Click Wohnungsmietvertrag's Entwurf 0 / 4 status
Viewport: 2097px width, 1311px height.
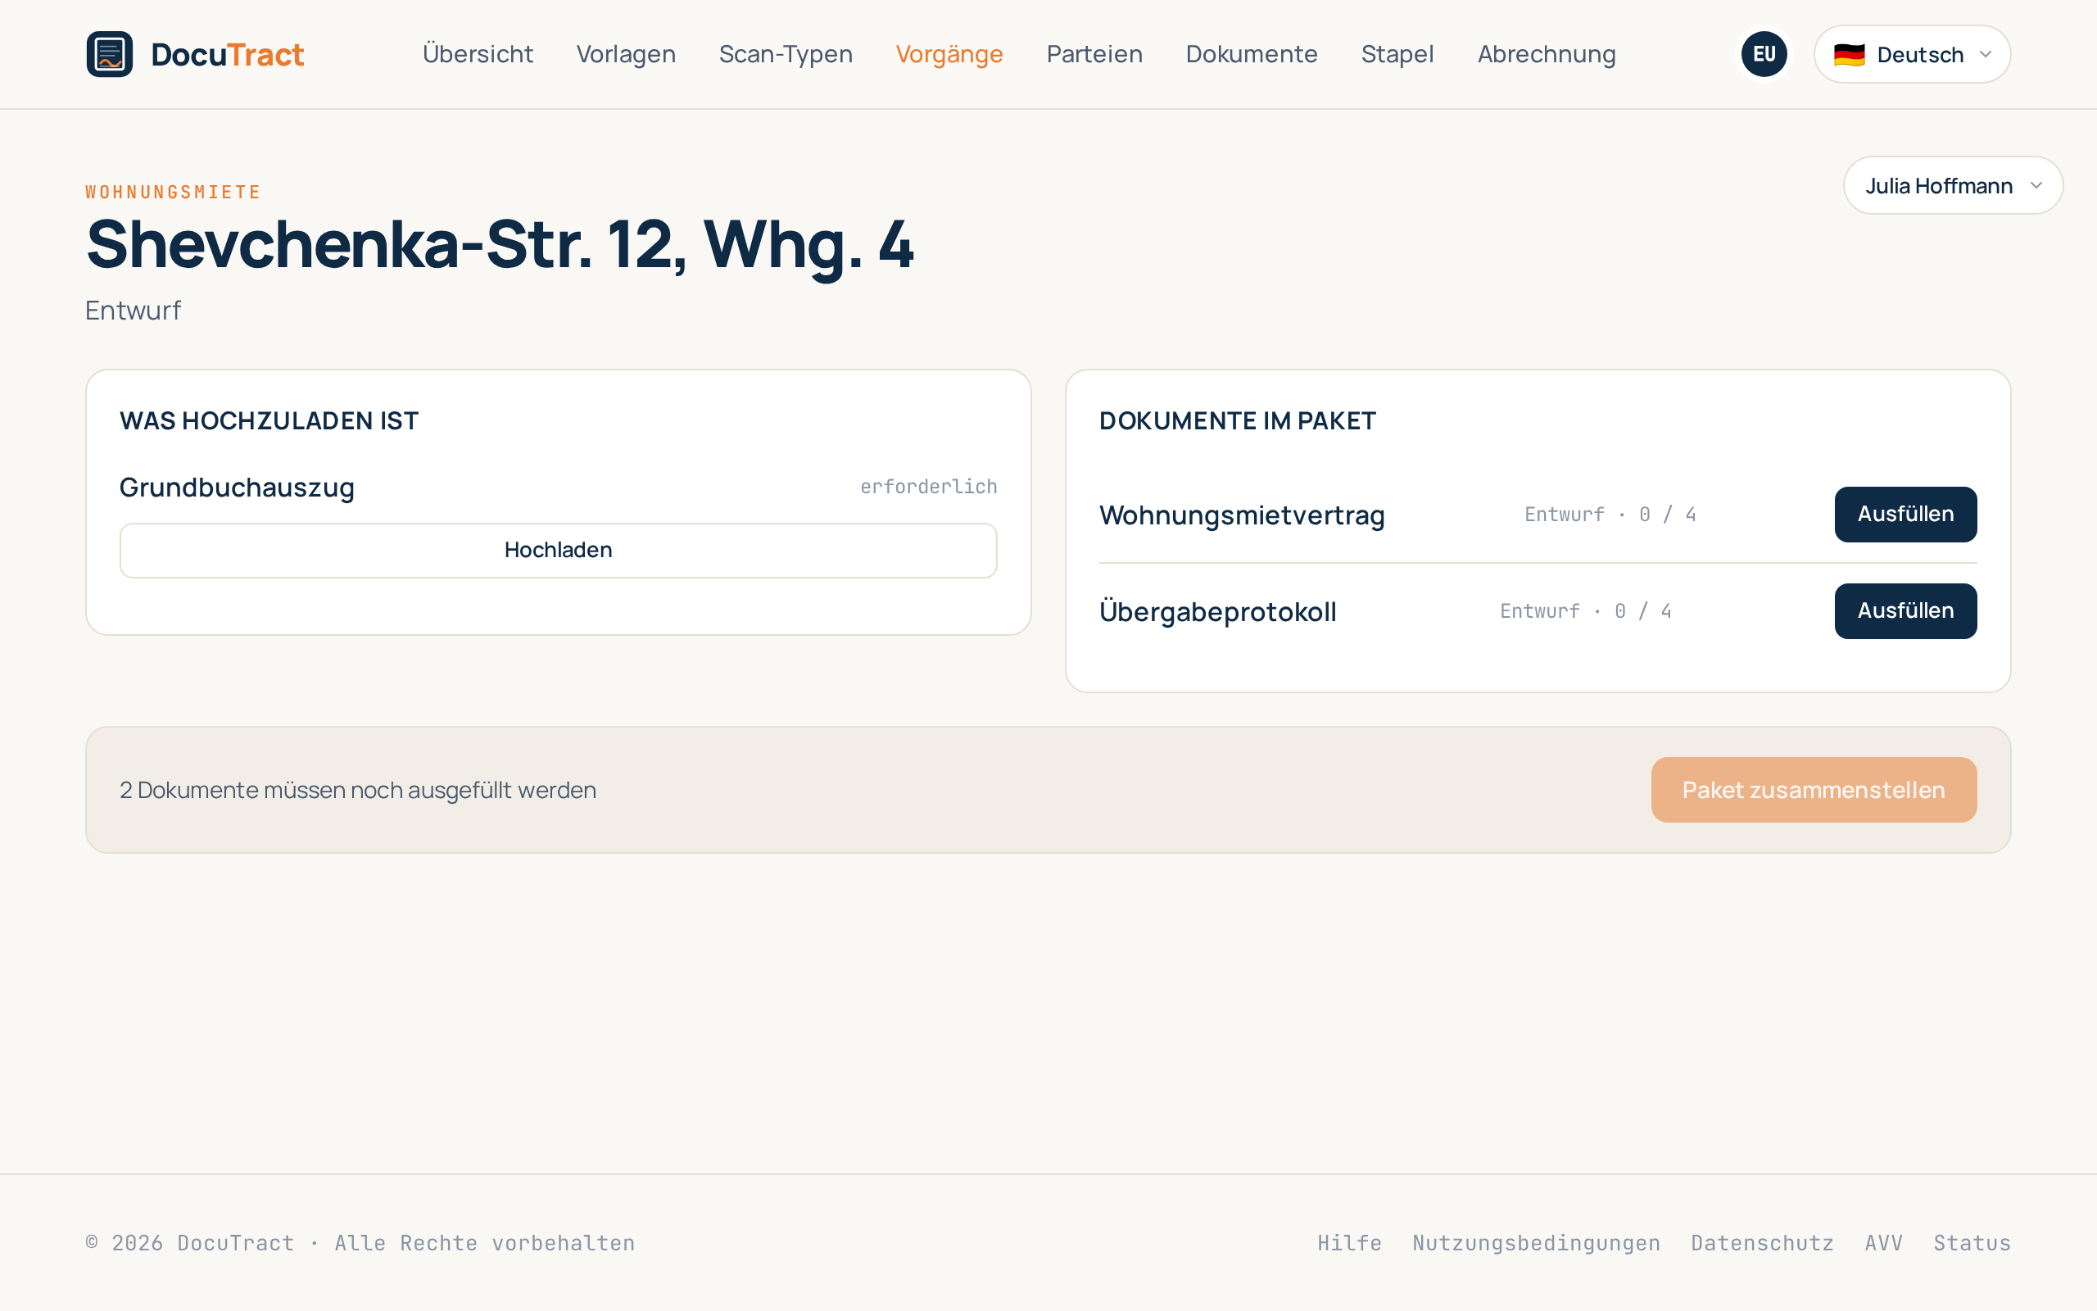click(1609, 515)
